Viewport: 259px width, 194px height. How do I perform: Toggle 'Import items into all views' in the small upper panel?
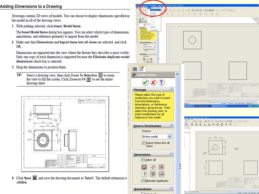(144, 49)
